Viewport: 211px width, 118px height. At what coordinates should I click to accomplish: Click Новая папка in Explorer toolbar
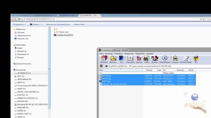(x=79, y=25)
